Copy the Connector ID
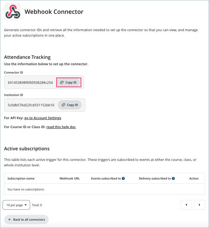This screenshot has height=228, width=209. click(x=69, y=83)
